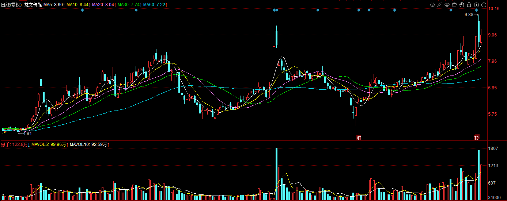Open the 日线(复权) period selector
The image size is (507, 201).
point(11,5)
